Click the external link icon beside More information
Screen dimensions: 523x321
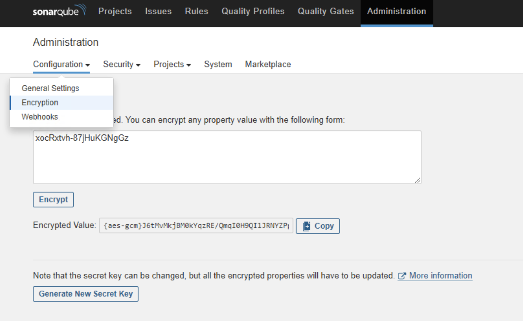click(402, 276)
